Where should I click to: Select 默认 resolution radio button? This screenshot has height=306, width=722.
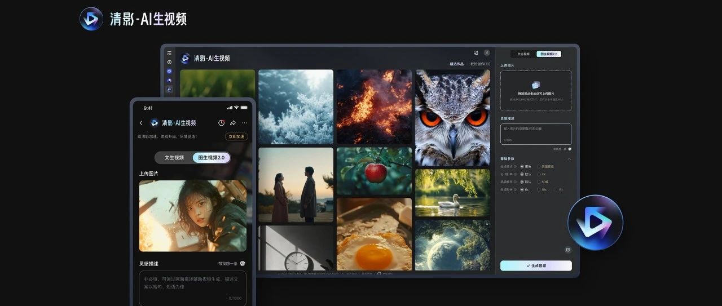(522, 174)
